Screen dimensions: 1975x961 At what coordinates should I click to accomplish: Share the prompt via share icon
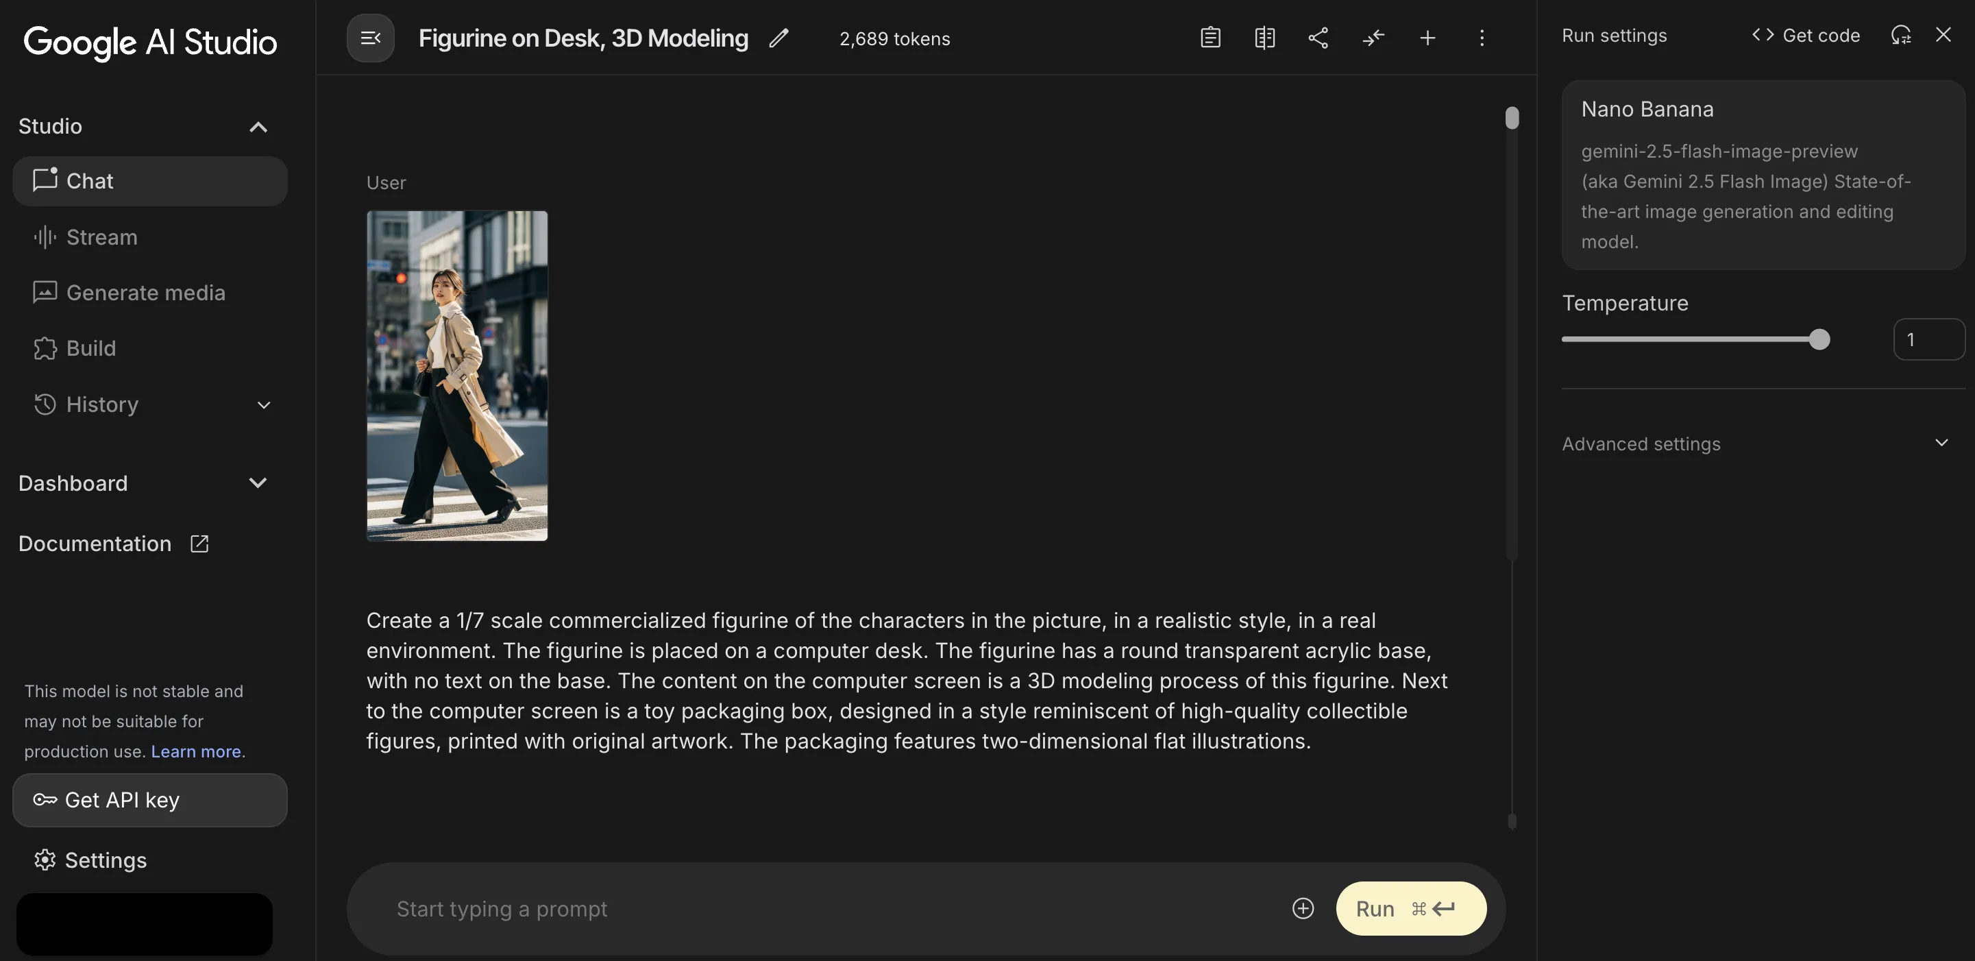point(1318,38)
